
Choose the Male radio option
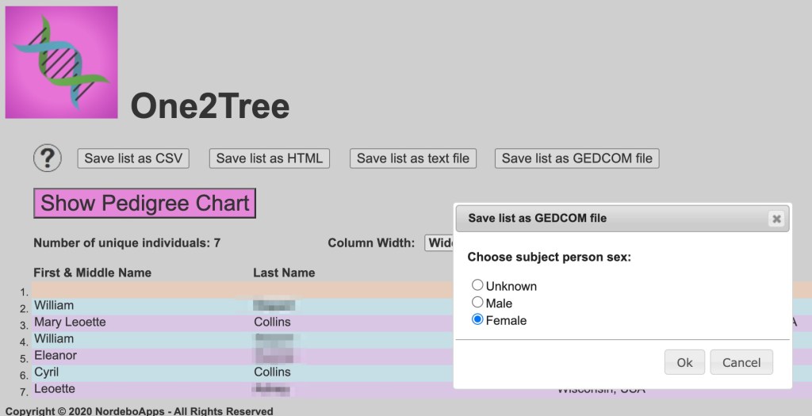[477, 303]
